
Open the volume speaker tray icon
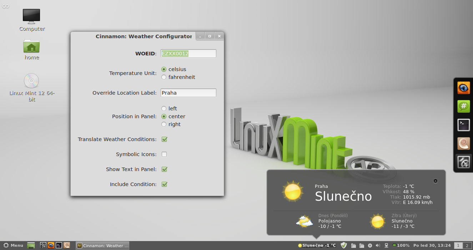(x=378, y=245)
